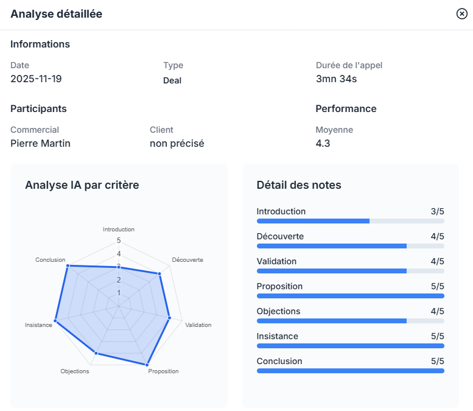Click the Proposition data point on radar chart
This screenshot has height=411, width=473.
click(x=147, y=364)
